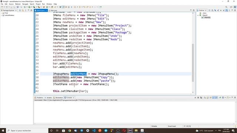This screenshot has width=237, height=133.
Task: Maximize the Outline view
Action: [x=235, y=10]
